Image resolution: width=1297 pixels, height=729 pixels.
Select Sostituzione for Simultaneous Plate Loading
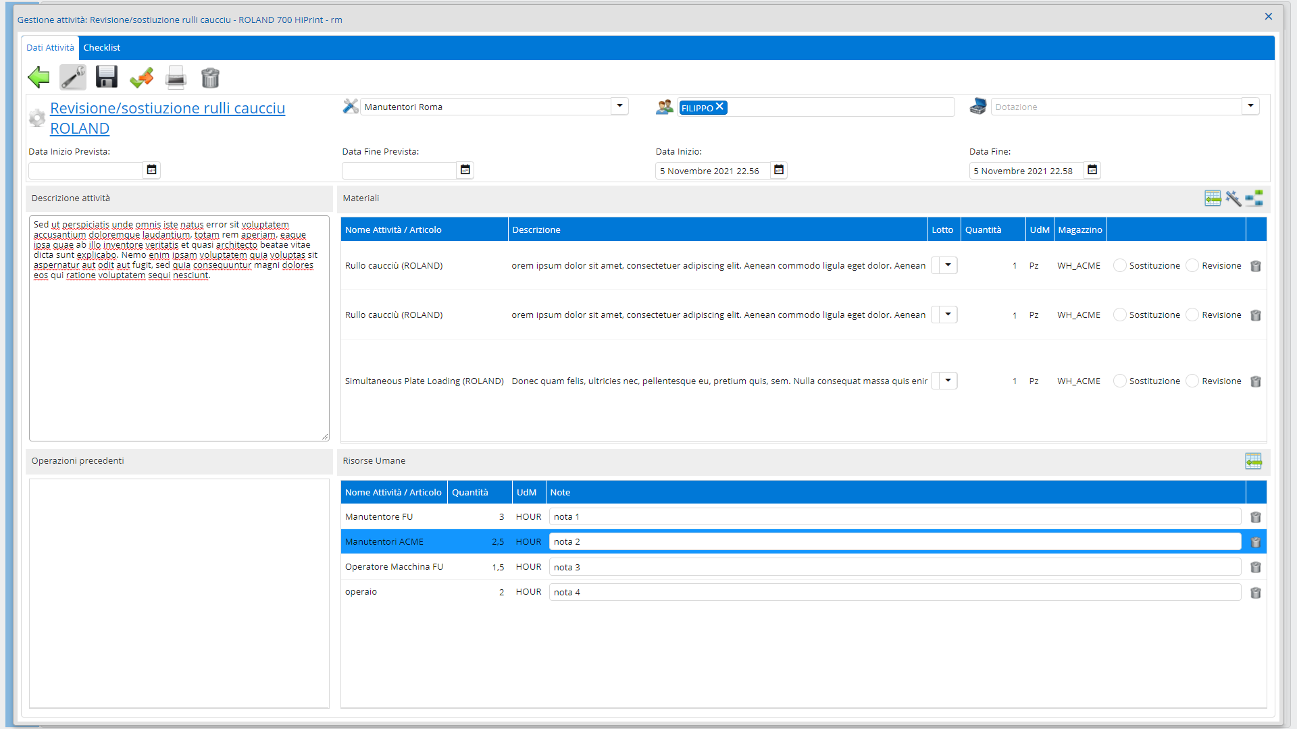pos(1119,381)
